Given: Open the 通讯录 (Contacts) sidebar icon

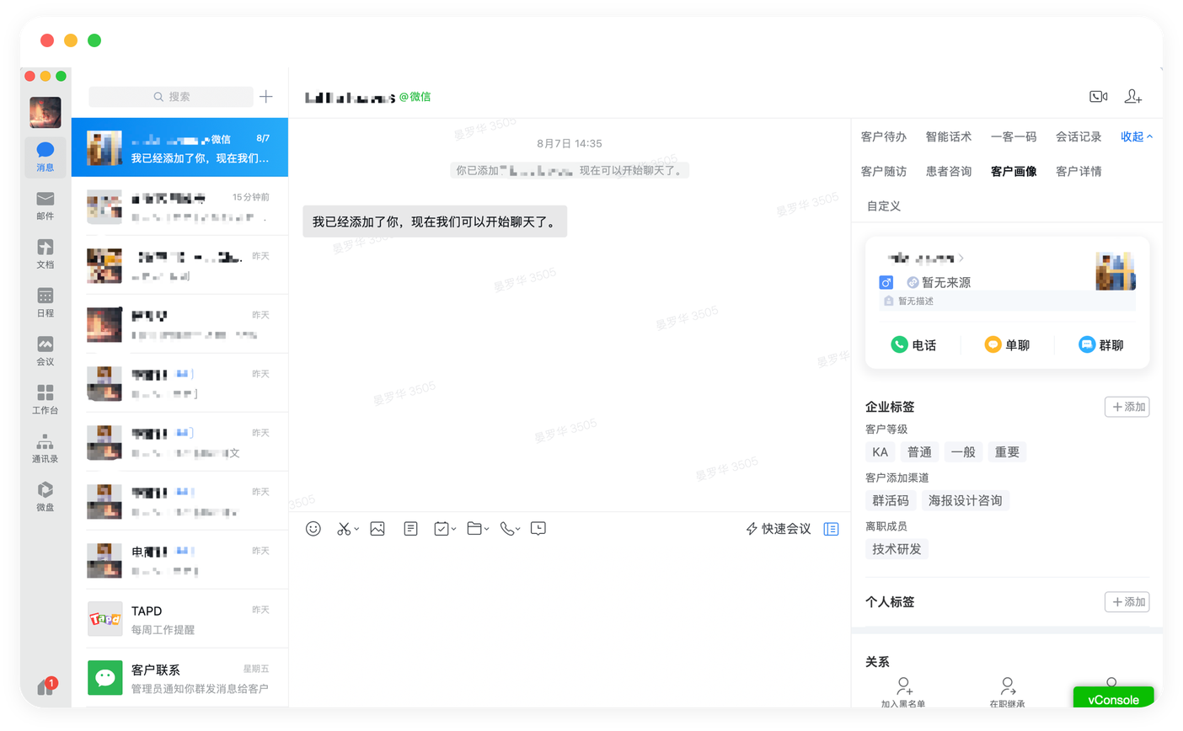Looking at the screenshot, I should tap(45, 447).
